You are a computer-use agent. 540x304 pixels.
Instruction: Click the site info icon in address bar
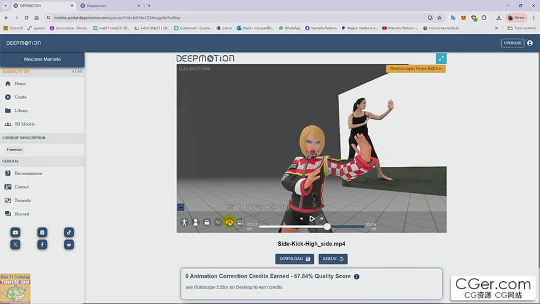[x=48, y=18]
